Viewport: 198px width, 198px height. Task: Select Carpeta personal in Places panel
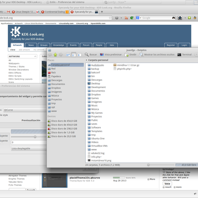pyautogui.click(x=66, y=65)
